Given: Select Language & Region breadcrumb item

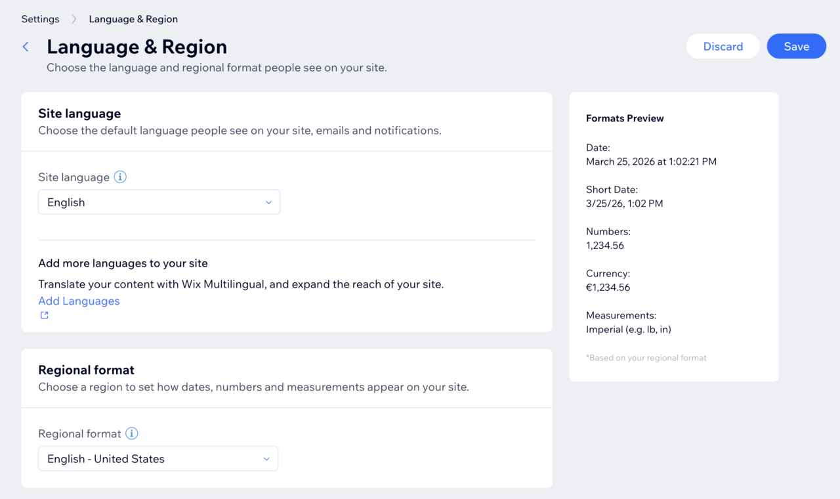Looking at the screenshot, I should point(133,19).
